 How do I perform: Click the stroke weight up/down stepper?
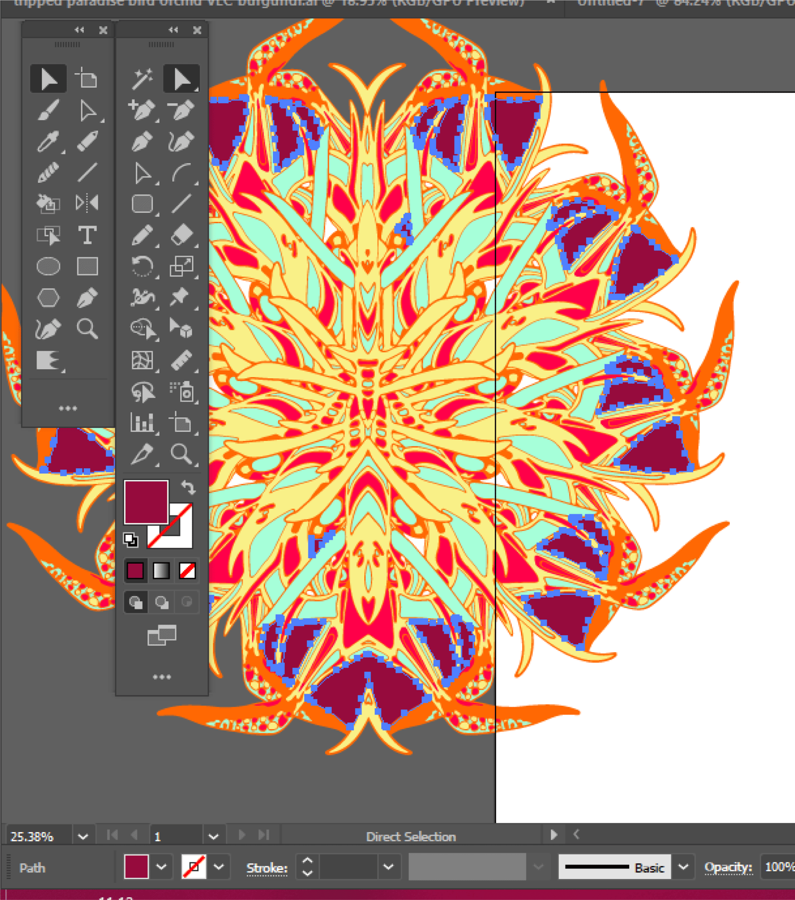coord(307,868)
